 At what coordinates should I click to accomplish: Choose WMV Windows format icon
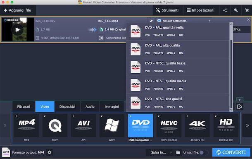[x=112, y=125]
